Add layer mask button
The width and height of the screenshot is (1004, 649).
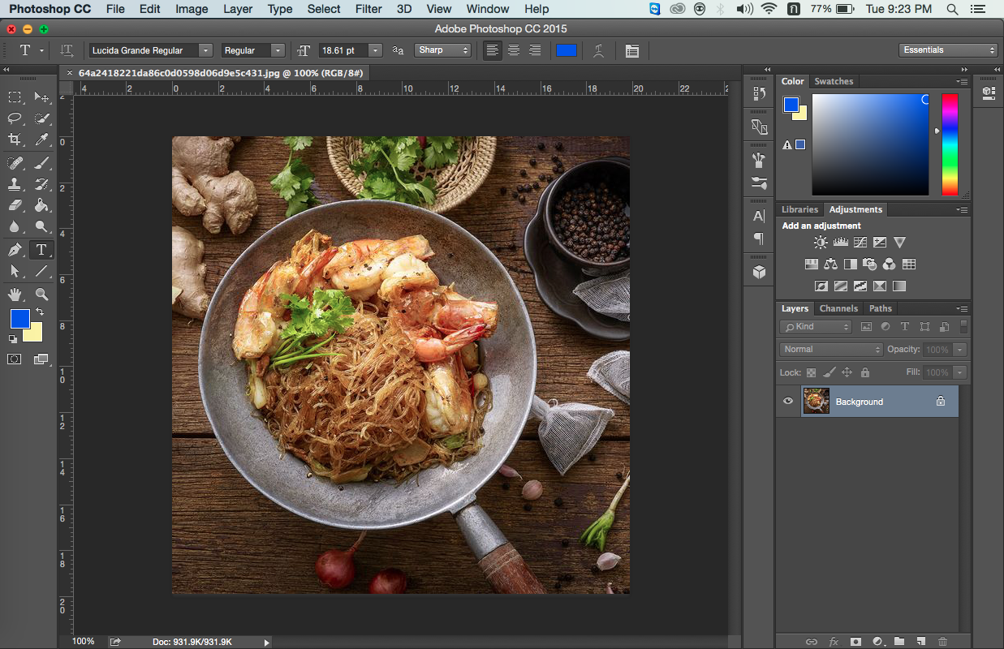tap(855, 641)
